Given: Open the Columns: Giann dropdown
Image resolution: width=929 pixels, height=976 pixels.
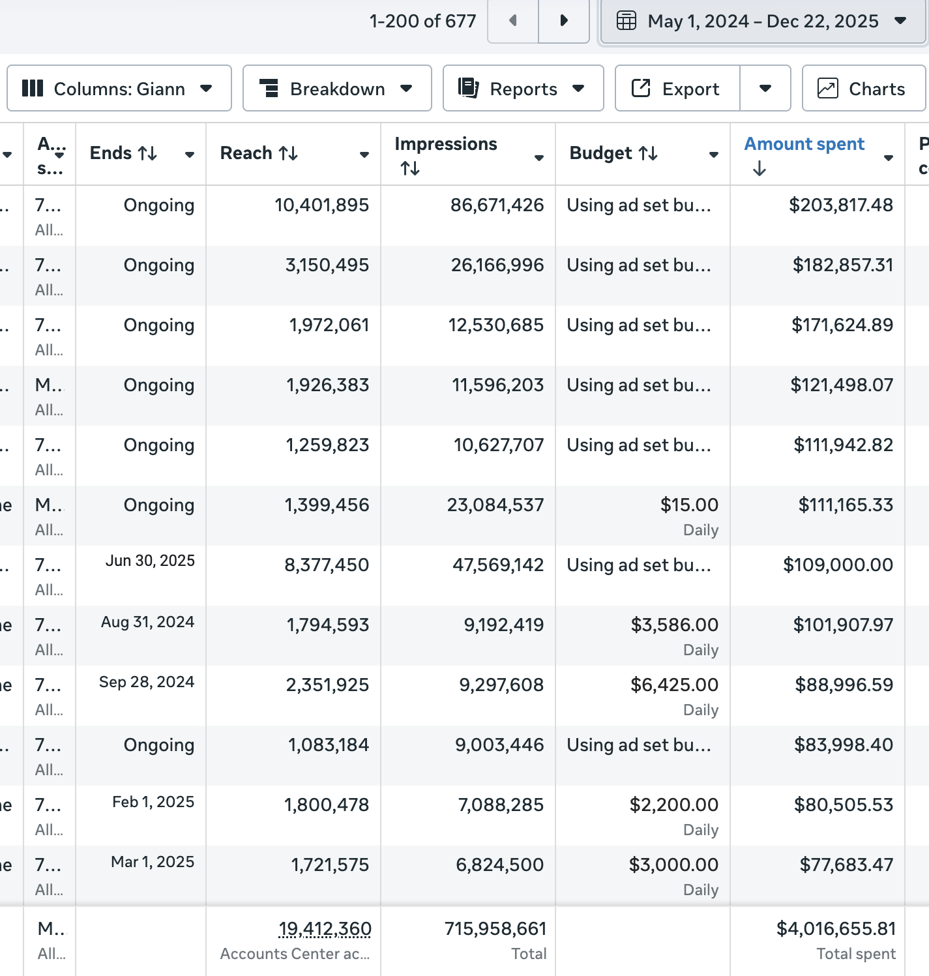Looking at the screenshot, I should pyautogui.click(x=119, y=88).
